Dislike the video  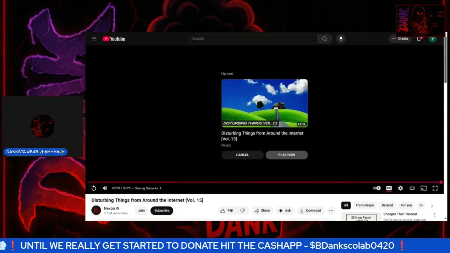tap(243, 210)
